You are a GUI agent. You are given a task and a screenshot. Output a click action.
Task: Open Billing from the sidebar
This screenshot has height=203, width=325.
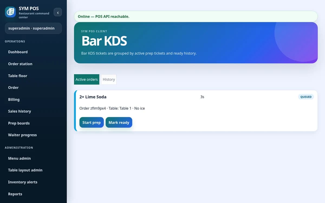tap(33, 99)
